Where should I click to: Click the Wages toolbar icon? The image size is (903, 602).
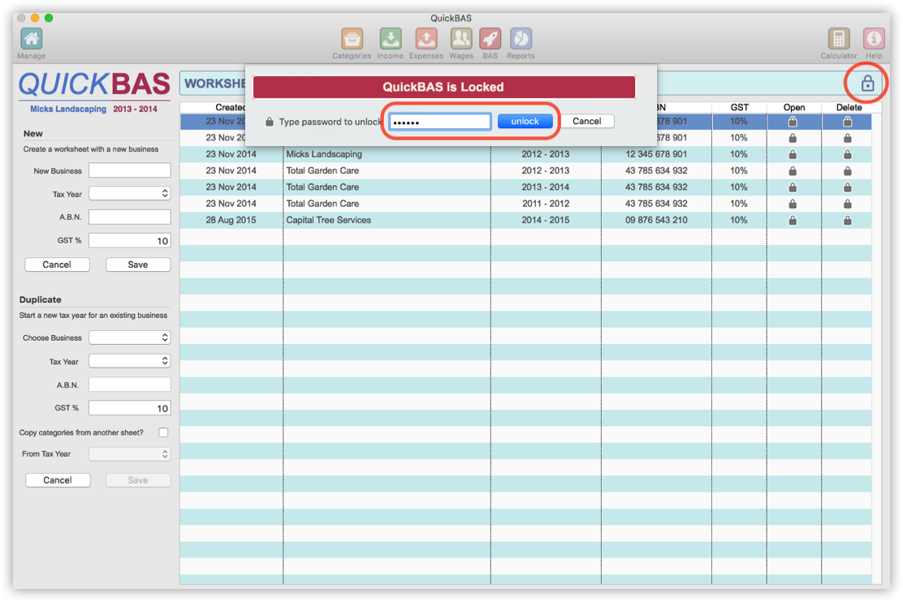[461, 37]
